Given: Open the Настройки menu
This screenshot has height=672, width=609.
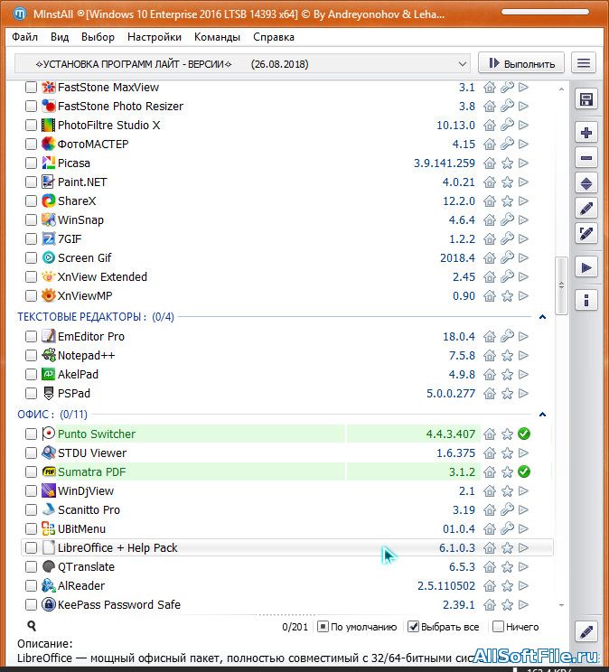Looking at the screenshot, I should point(155,37).
